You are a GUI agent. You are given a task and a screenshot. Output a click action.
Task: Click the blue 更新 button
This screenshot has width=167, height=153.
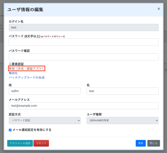click(141, 143)
